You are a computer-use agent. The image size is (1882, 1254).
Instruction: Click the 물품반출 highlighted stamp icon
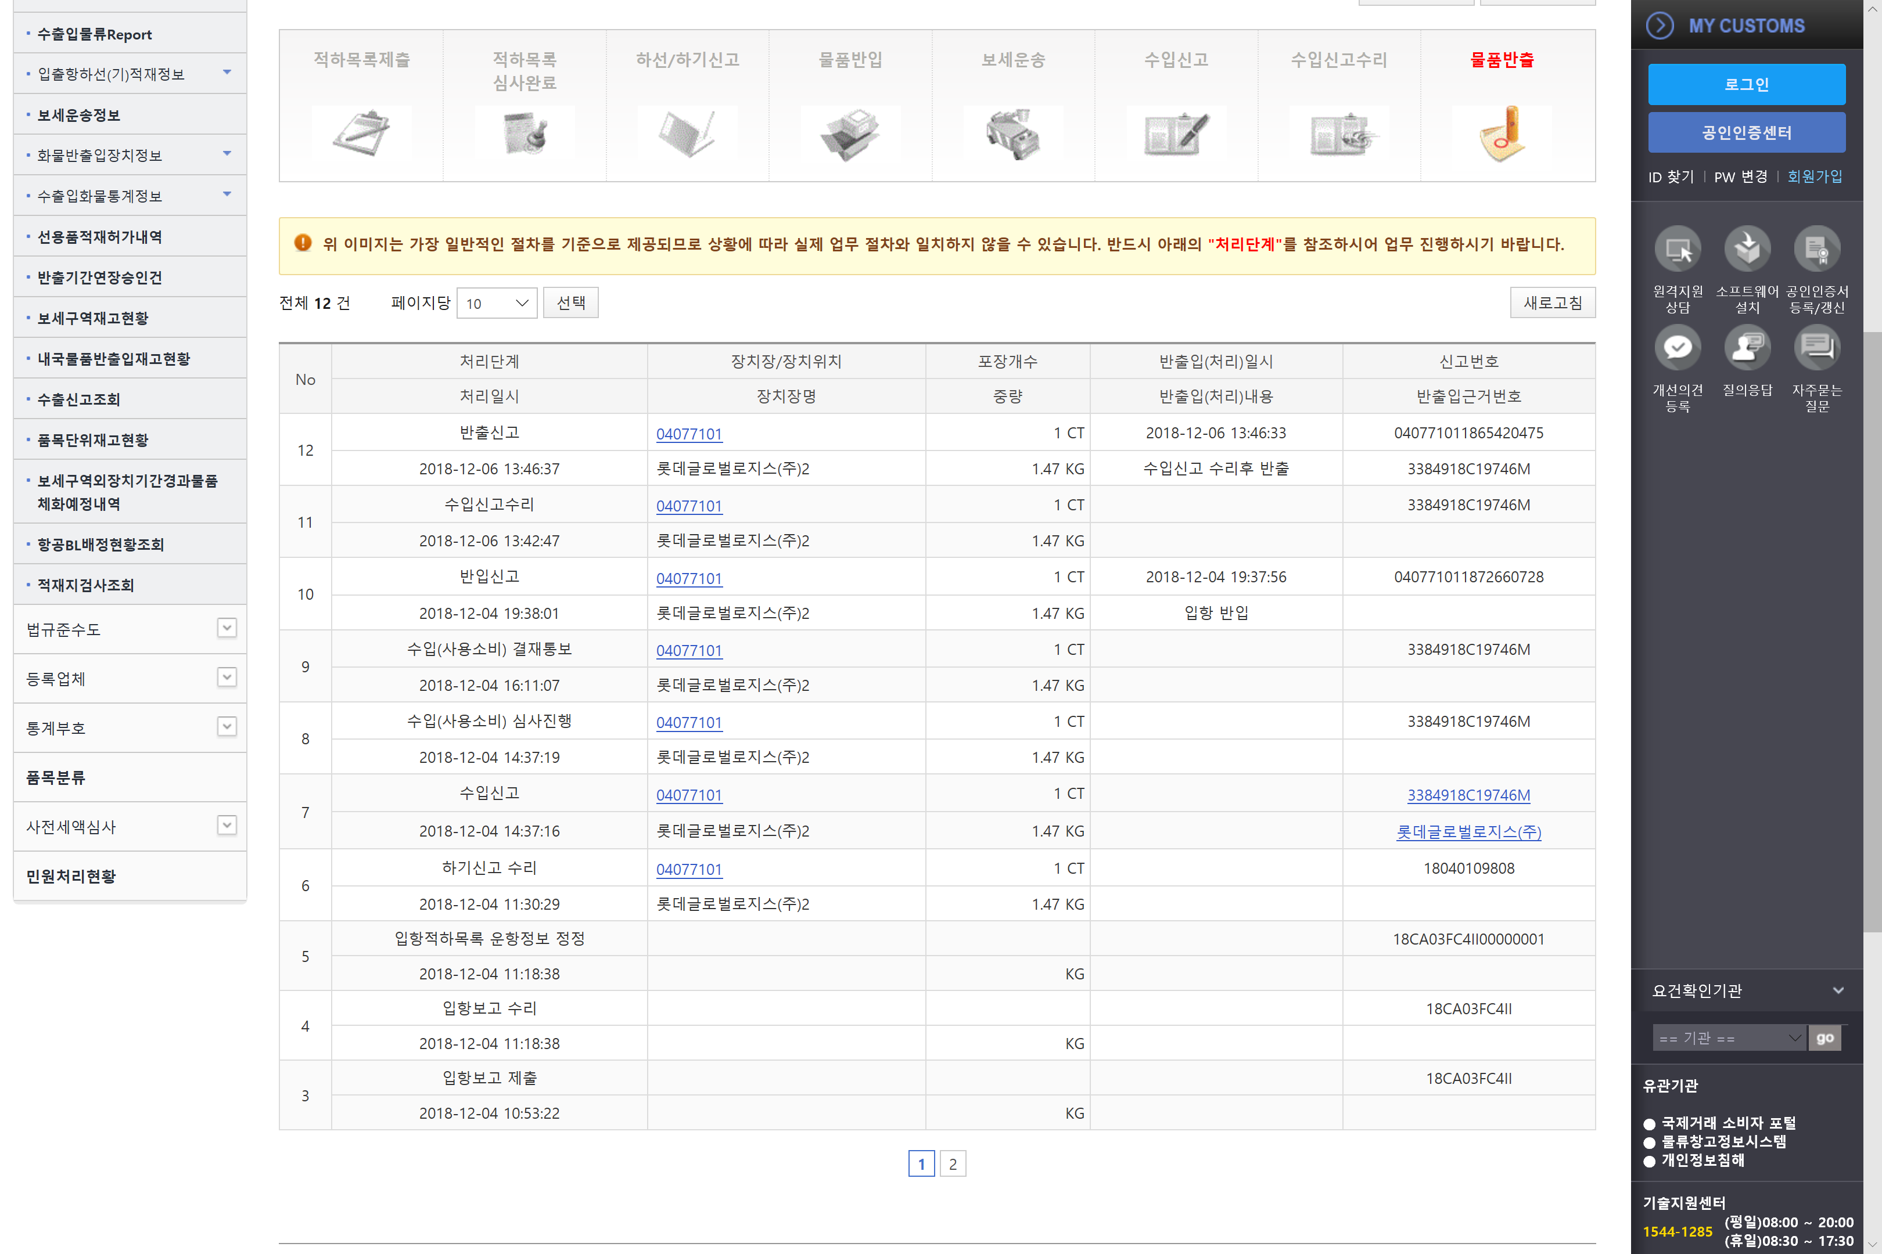pyautogui.click(x=1503, y=134)
